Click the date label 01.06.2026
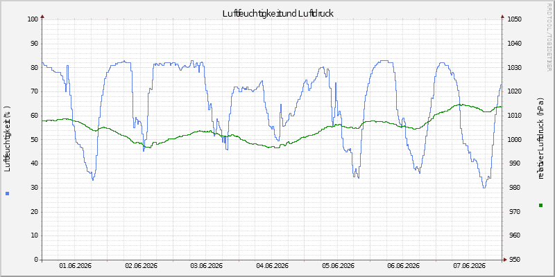 pyautogui.click(x=75, y=266)
